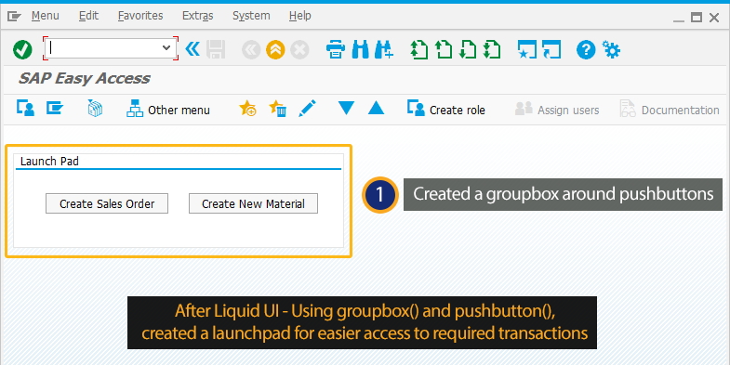Click the Find binoculars icon
730x365 pixels.
click(x=360, y=49)
